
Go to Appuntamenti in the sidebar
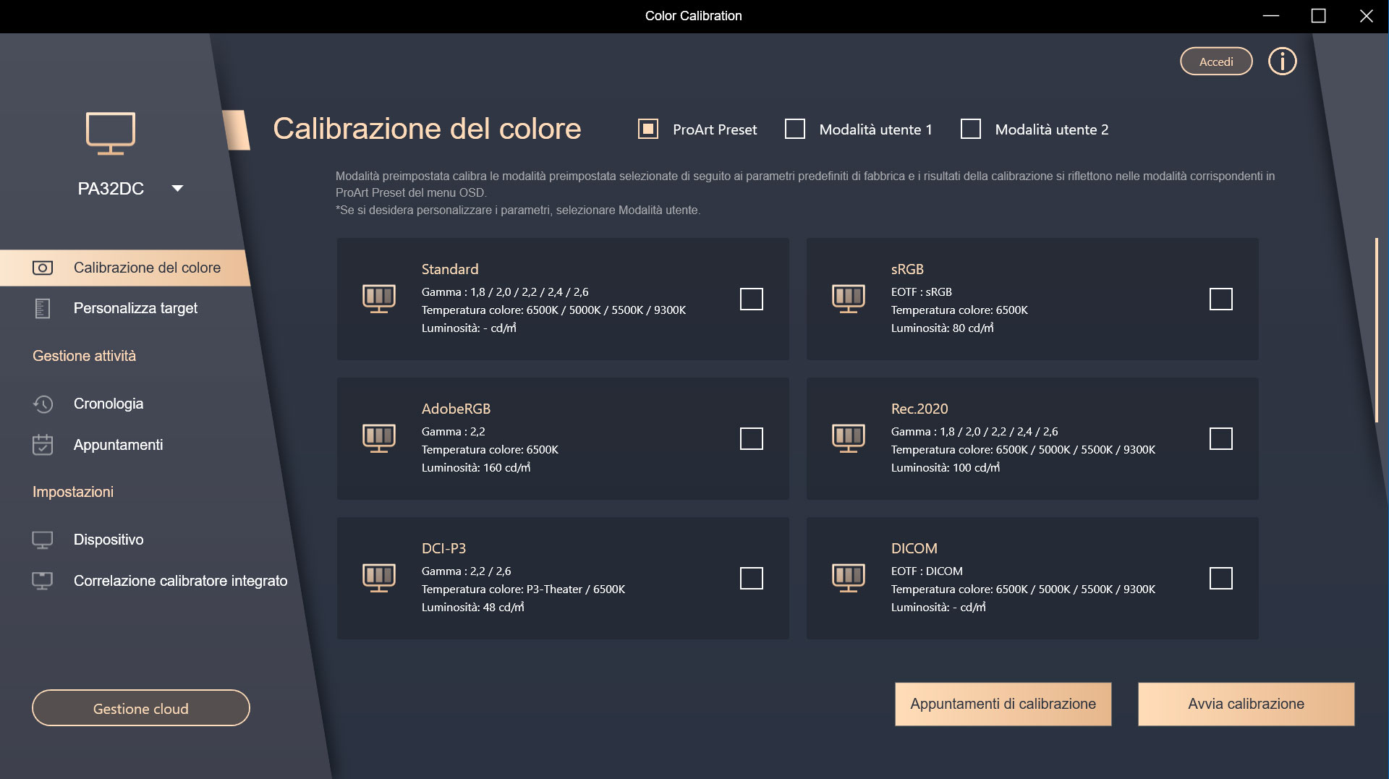[x=118, y=444]
